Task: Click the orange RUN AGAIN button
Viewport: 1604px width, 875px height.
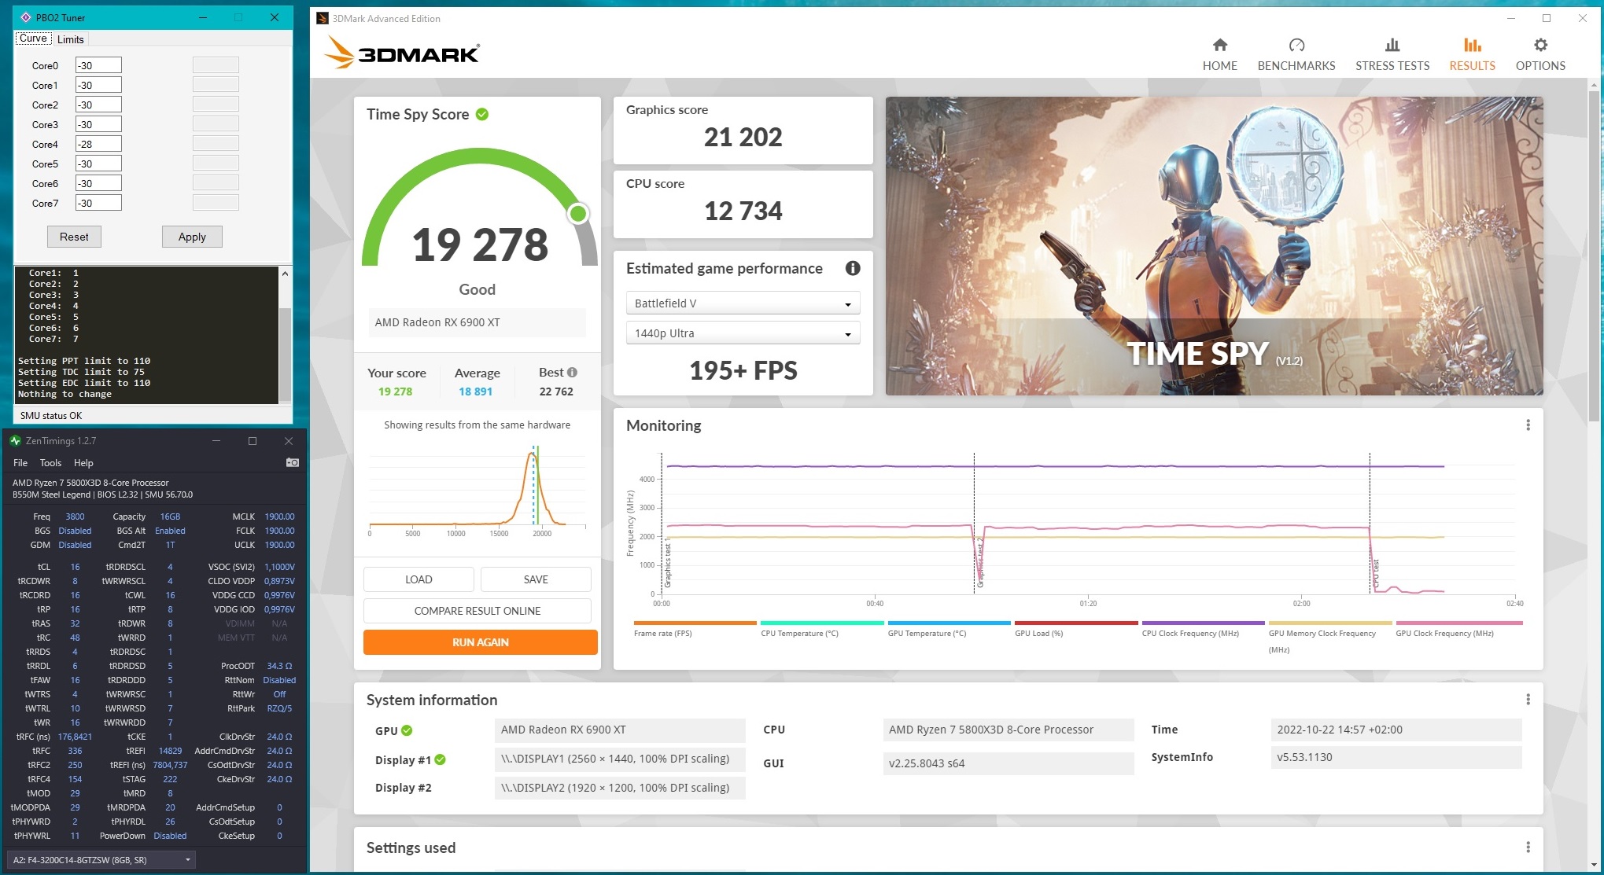Action: (480, 642)
